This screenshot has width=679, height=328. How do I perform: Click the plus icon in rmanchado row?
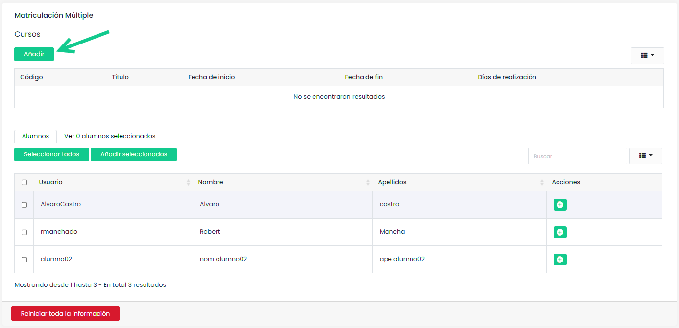[560, 232]
